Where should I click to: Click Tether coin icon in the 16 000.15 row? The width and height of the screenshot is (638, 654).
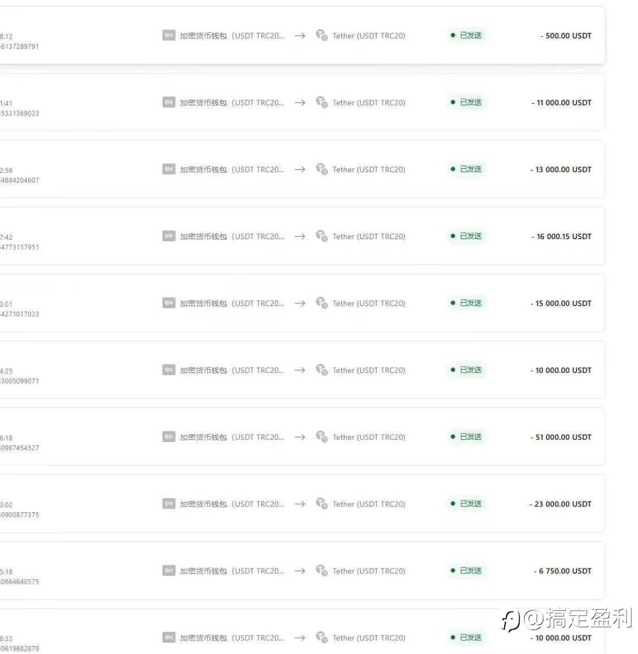pos(321,236)
